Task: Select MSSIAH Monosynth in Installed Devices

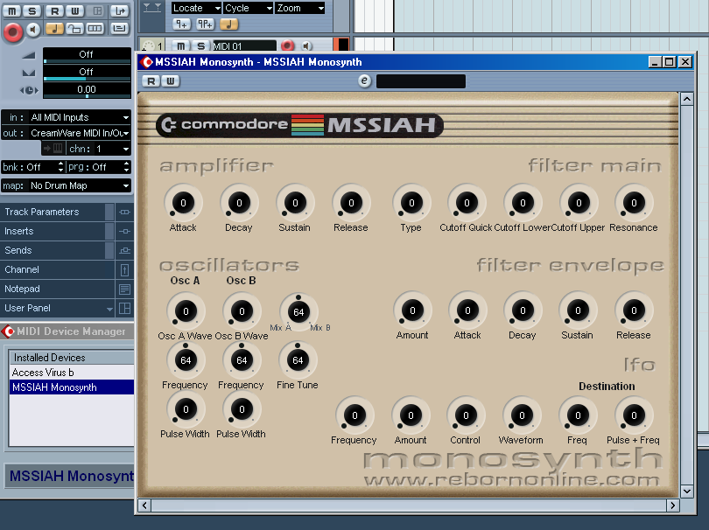Action: coord(72,387)
